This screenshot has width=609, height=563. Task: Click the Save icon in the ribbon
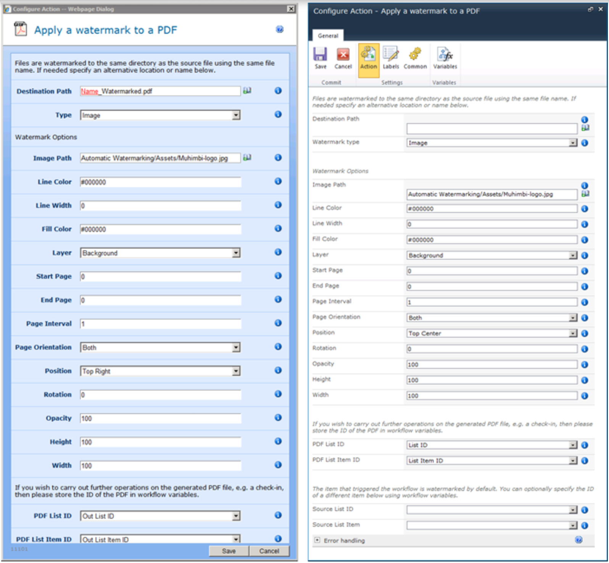(320, 55)
